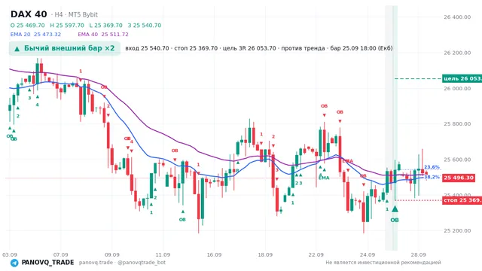Viewport: 482px width, 271px height.
Task: Click the '03.09' date axis label
Action: pos(10,254)
